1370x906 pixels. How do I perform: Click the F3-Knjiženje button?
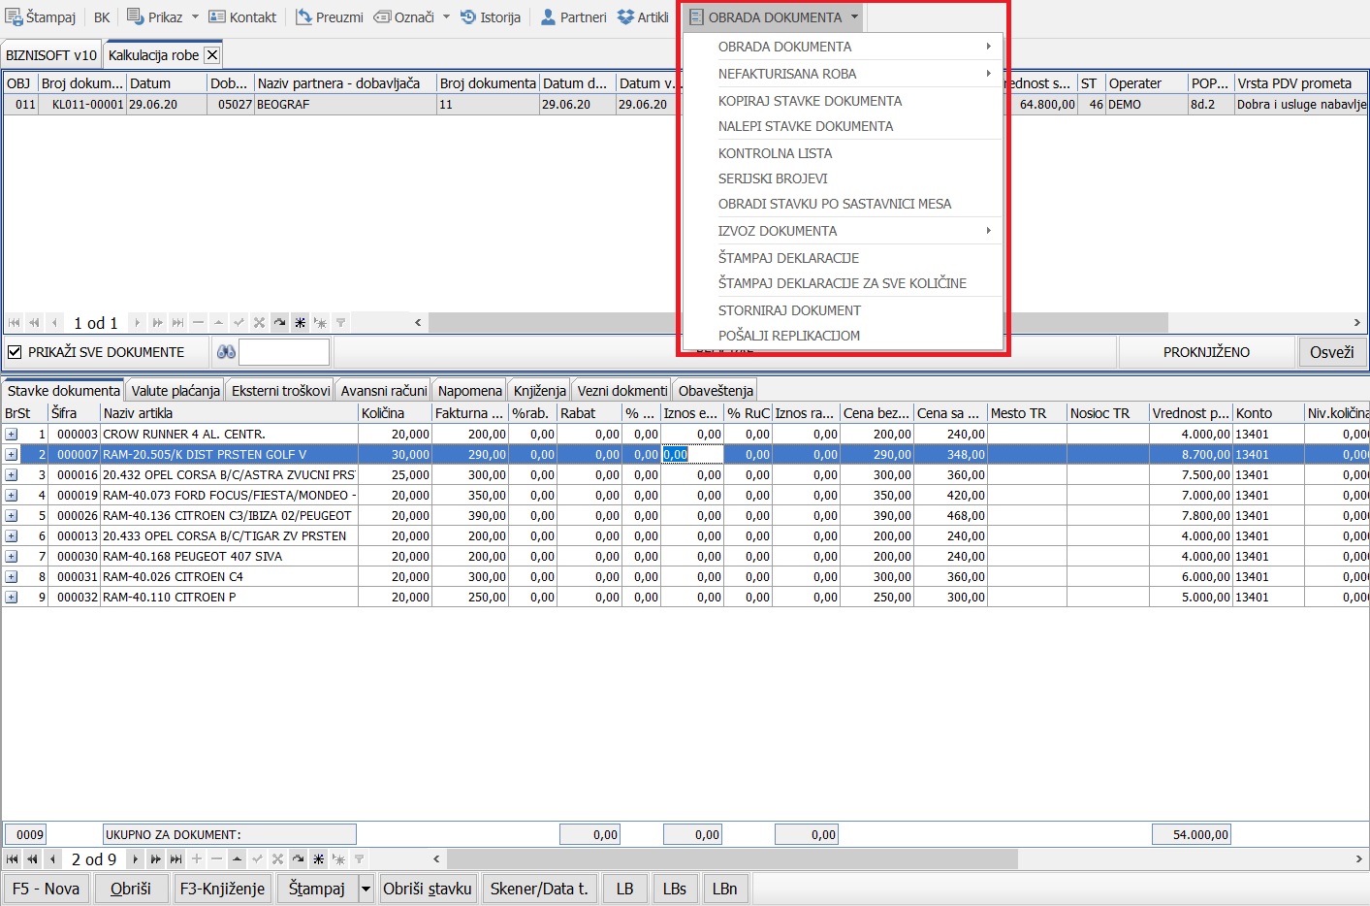pos(223,889)
